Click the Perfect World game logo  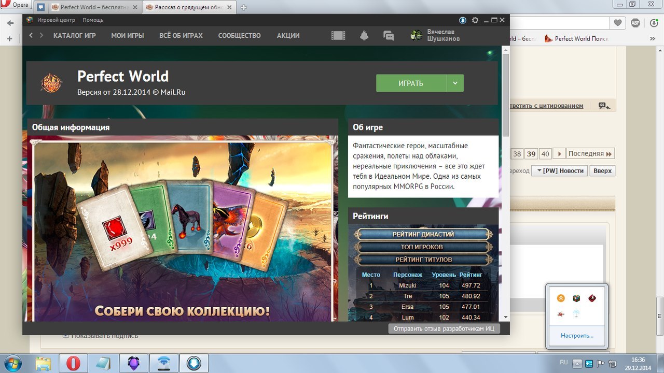pos(51,83)
